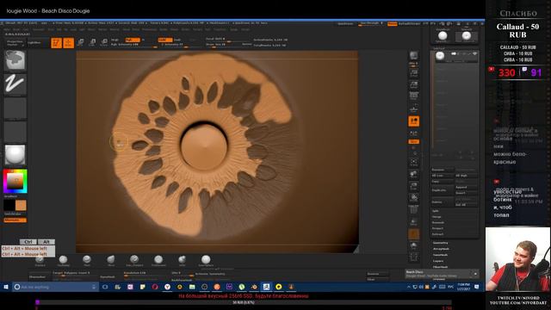Viewport: 551px width, 310px height.
Task: Adjust the Focal Shift slider
Action: pyautogui.click(x=223, y=39)
